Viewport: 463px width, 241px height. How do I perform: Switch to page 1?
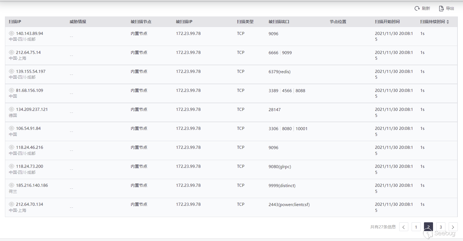pyautogui.click(x=416, y=227)
